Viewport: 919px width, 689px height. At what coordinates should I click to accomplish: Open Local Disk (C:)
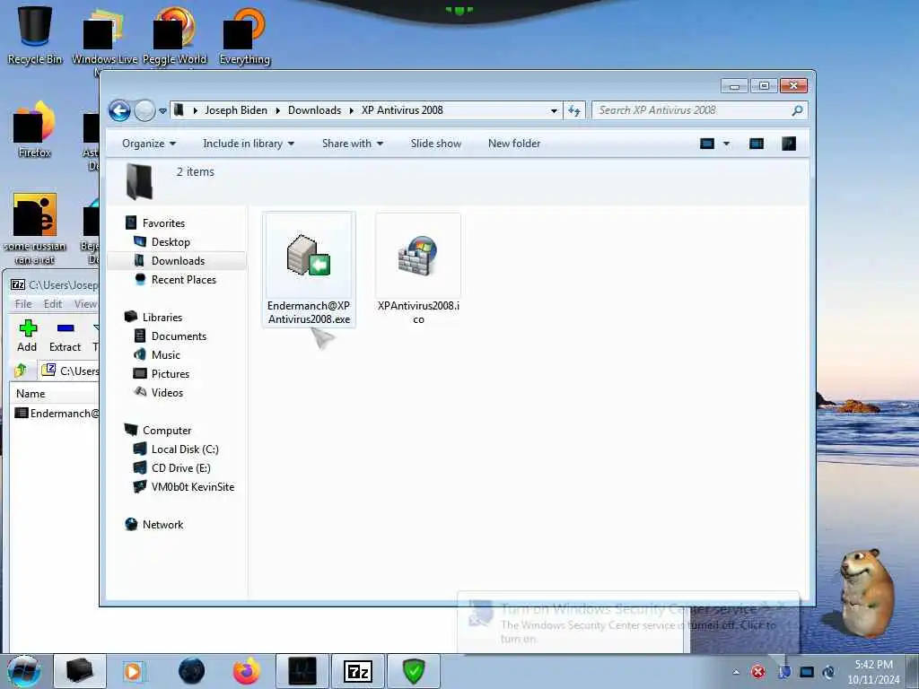[185, 449]
